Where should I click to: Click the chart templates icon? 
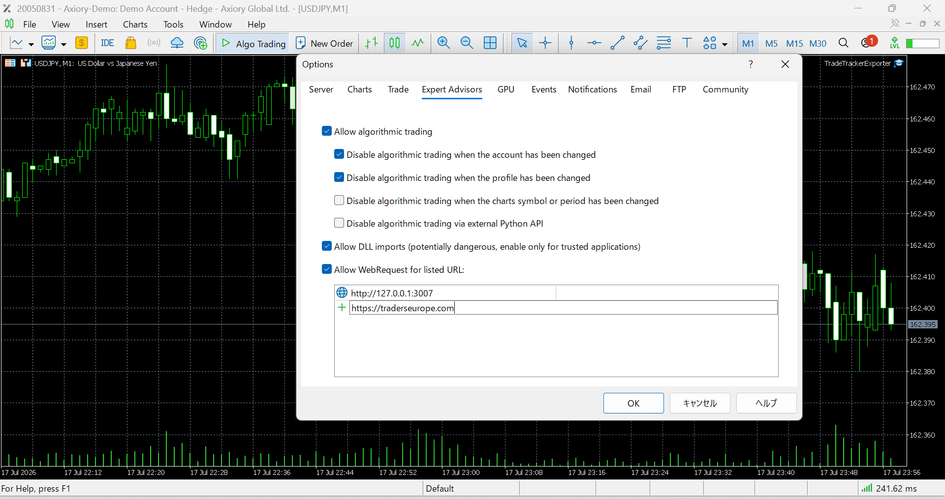(49, 43)
